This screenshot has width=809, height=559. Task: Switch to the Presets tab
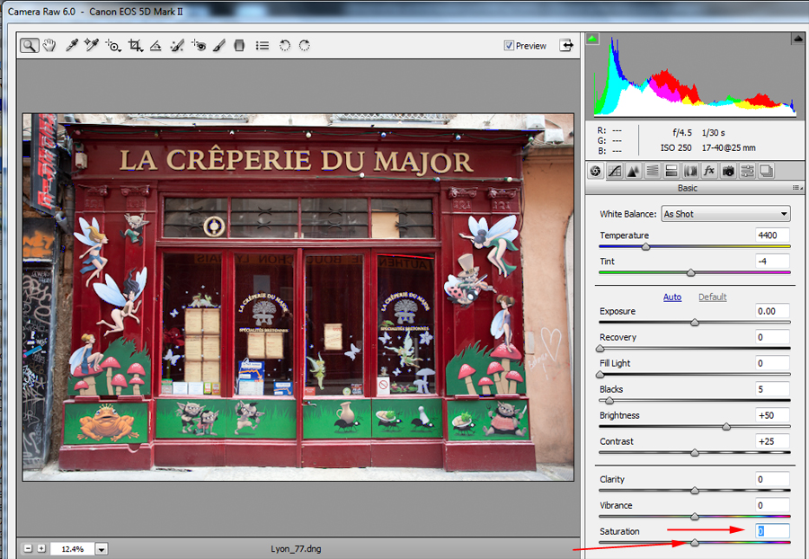click(748, 171)
